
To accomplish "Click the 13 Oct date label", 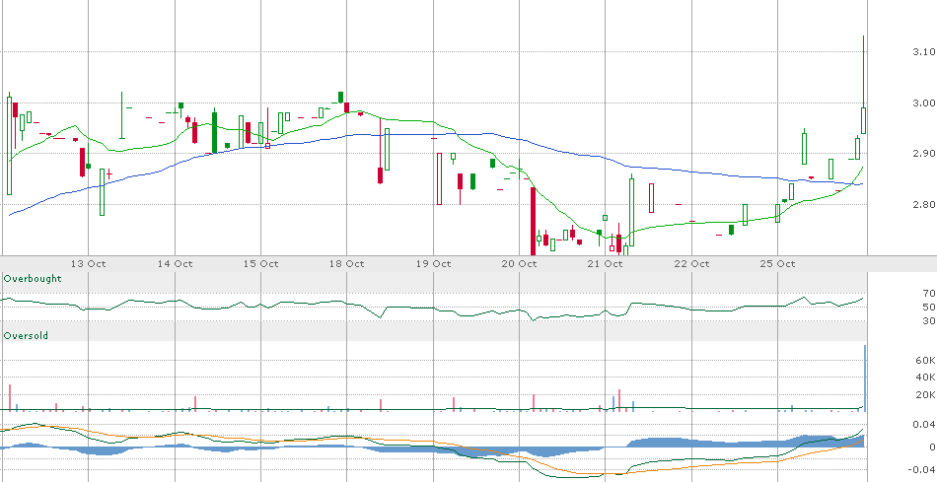I will [x=89, y=263].
